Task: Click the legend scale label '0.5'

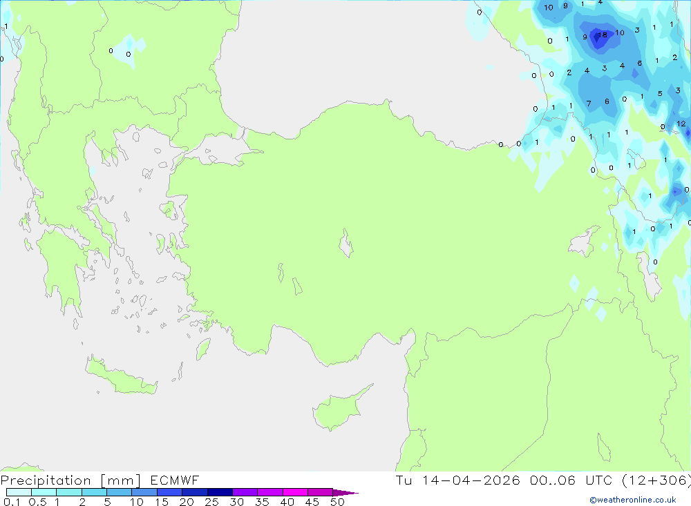Action: pyautogui.click(x=37, y=502)
